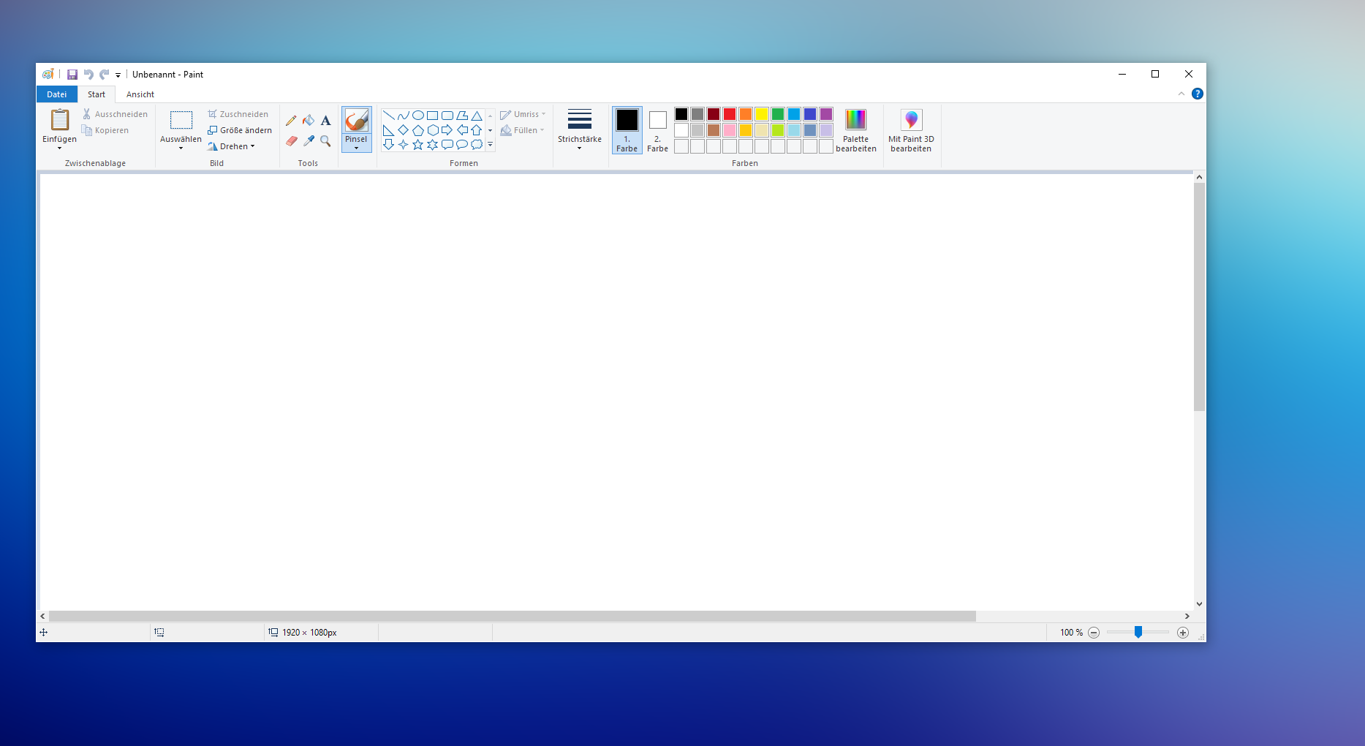Viewport: 1365px width, 746px height.
Task: Pick the Right arrow shape
Action: coord(447,130)
